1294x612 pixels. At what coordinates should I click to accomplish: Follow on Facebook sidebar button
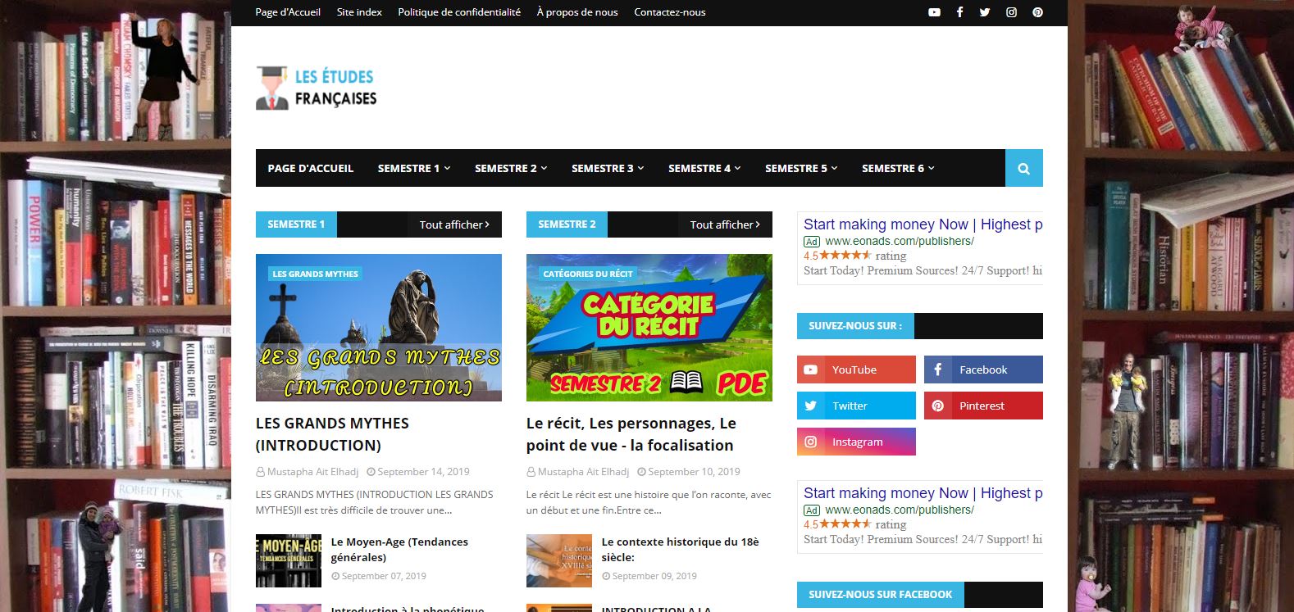983,369
